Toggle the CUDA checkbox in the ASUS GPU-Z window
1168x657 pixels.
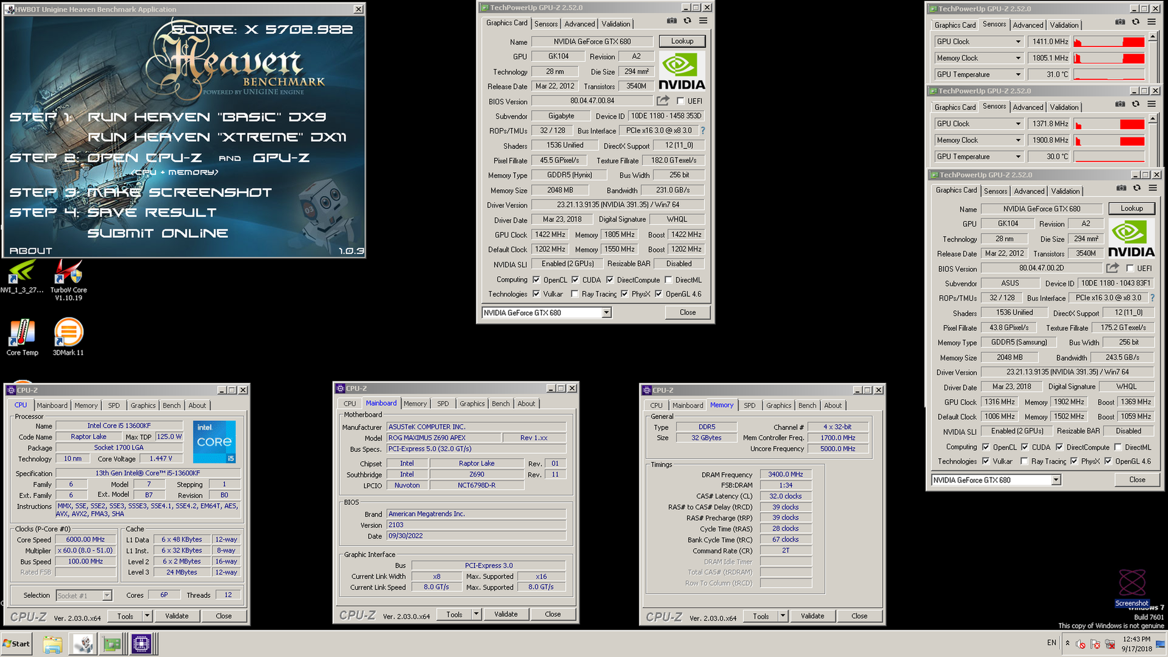pos(1024,447)
